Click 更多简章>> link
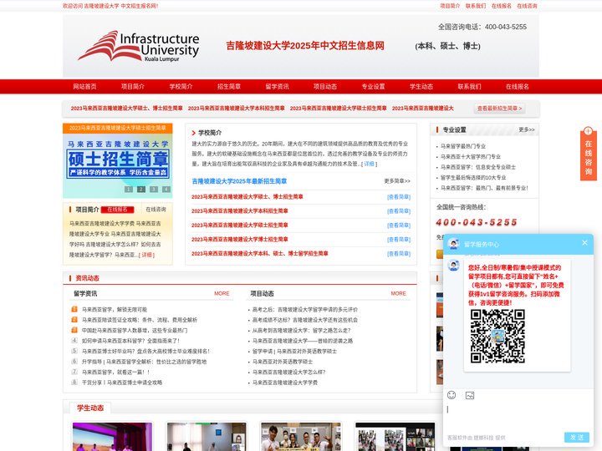 (397, 180)
